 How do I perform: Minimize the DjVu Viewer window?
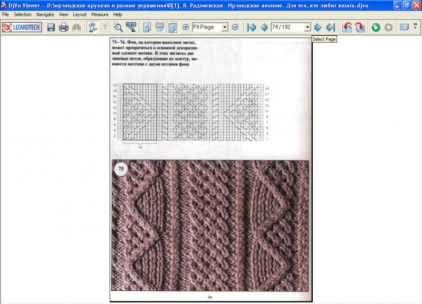[x=398, y=5]
